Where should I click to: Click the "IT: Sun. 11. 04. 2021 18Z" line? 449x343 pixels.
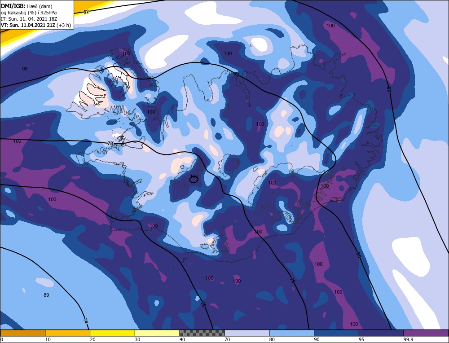tap(29, 19)
